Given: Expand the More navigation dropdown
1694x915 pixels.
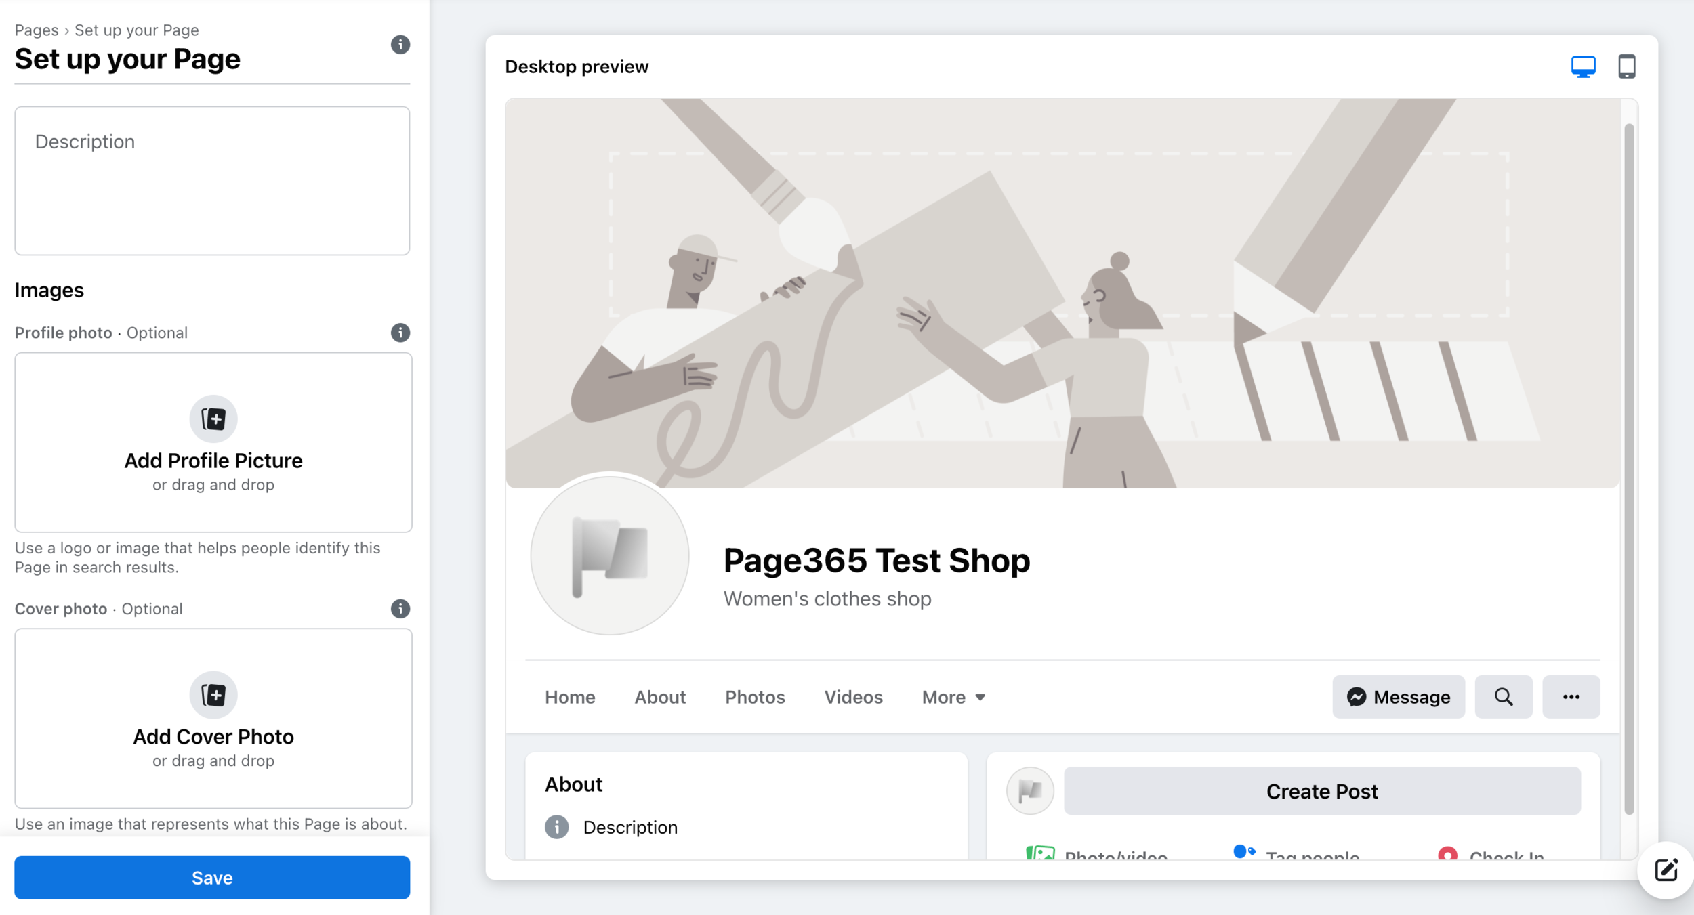Looking at the screenshot, I should pos(952,697).
